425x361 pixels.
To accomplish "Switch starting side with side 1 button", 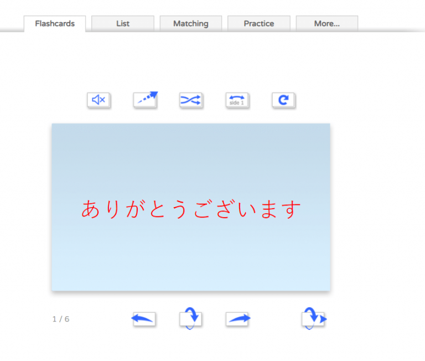I will click(x=237, y=100).
